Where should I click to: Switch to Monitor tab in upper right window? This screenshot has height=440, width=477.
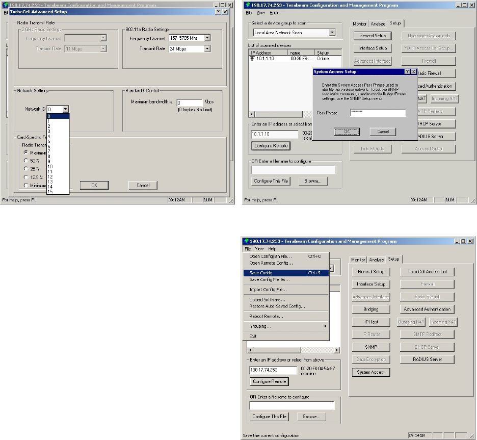click(x=360, y=24)
